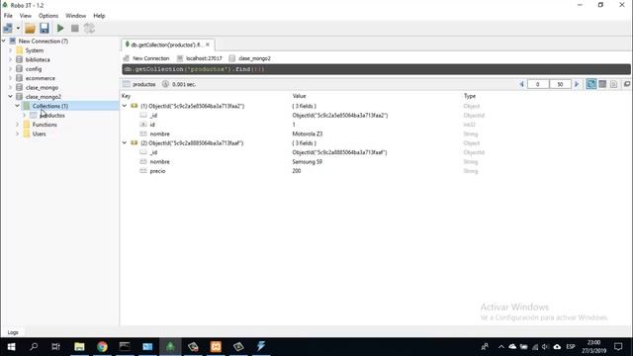Image resolution: width=633 pixels, height=356 pixels.
Task: Switch to table view mode icon
Action: pyautogui.click(x=602, y=84)
